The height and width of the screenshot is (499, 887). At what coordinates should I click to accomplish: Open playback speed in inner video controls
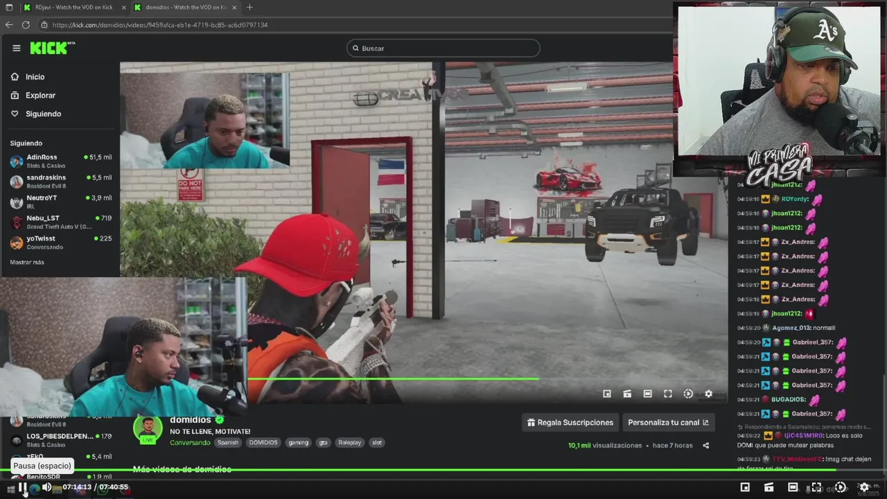[688, 394]
